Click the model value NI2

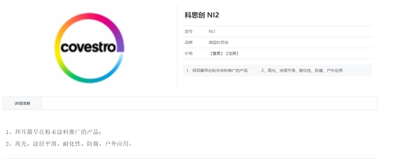[212, 31]
